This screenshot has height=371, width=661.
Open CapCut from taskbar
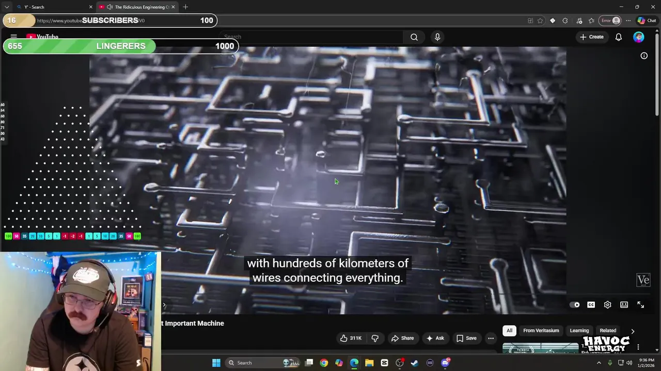pos(384,363)
